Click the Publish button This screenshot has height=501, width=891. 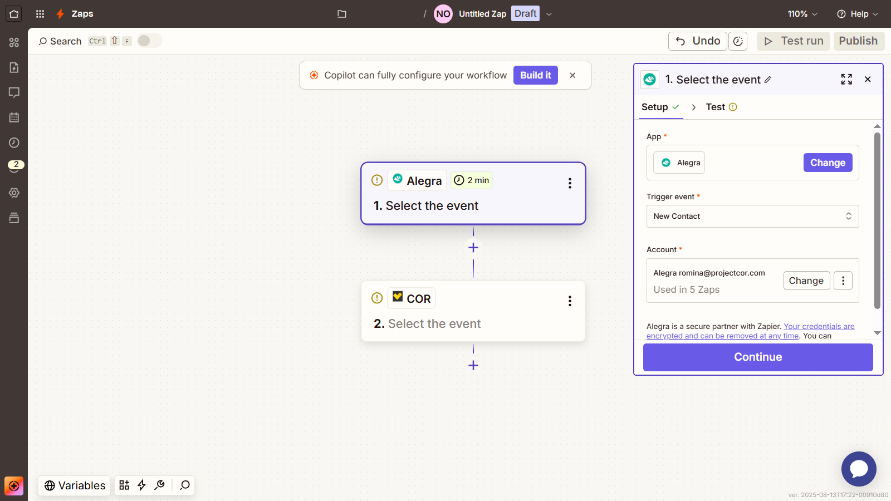tap(859, 41)
